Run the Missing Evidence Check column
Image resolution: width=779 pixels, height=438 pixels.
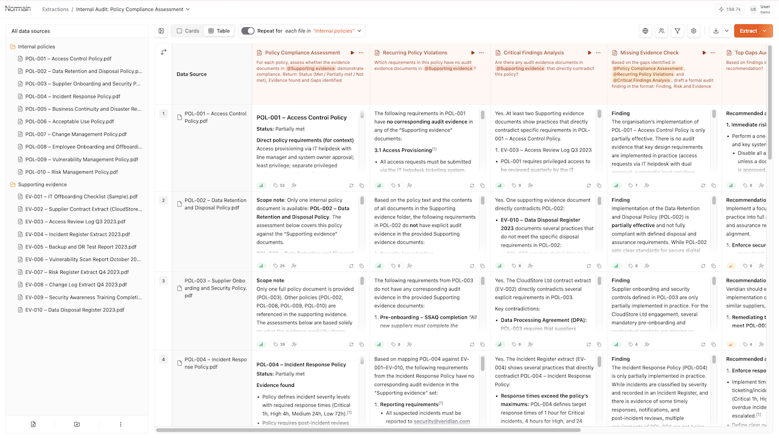(x=705, y=53)
